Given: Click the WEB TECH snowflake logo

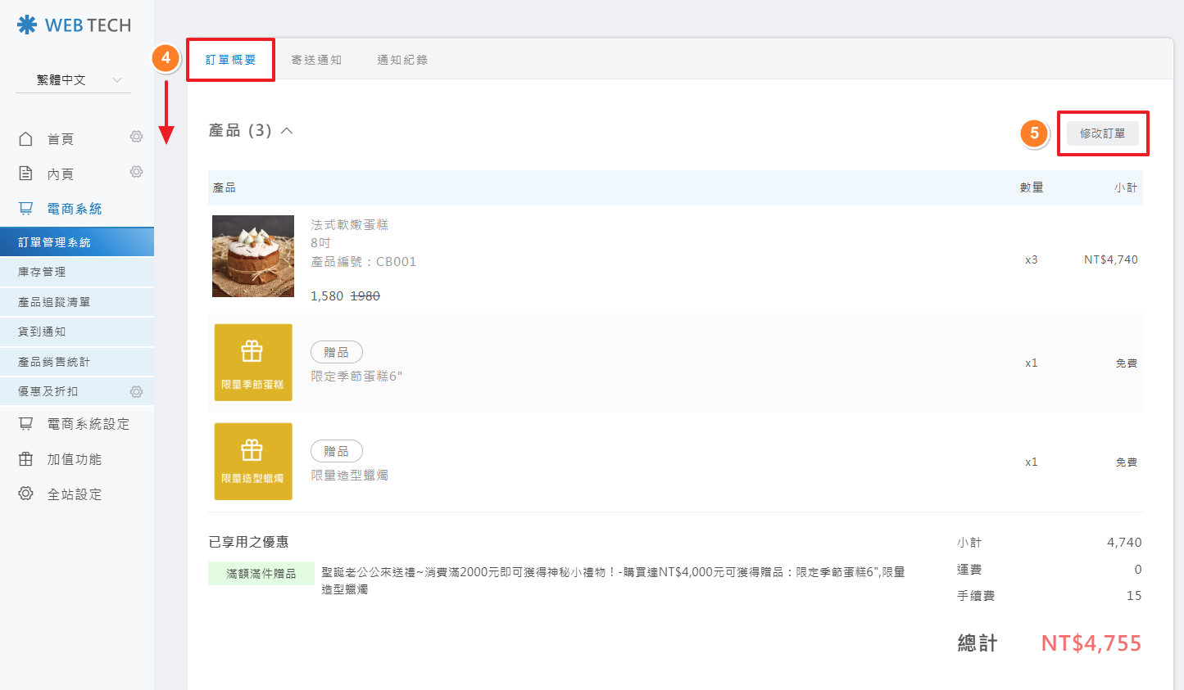Looking at the screenshot, I should (27, 25).
